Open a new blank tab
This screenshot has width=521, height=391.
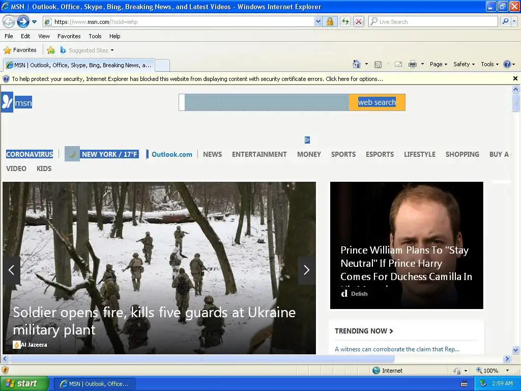[x=162, y=65]
